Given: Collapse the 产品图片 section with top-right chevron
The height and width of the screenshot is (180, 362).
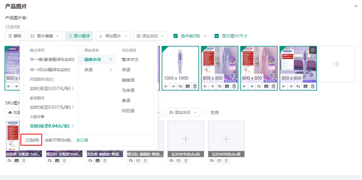Looking at the screenshot, I should [356, 6].
